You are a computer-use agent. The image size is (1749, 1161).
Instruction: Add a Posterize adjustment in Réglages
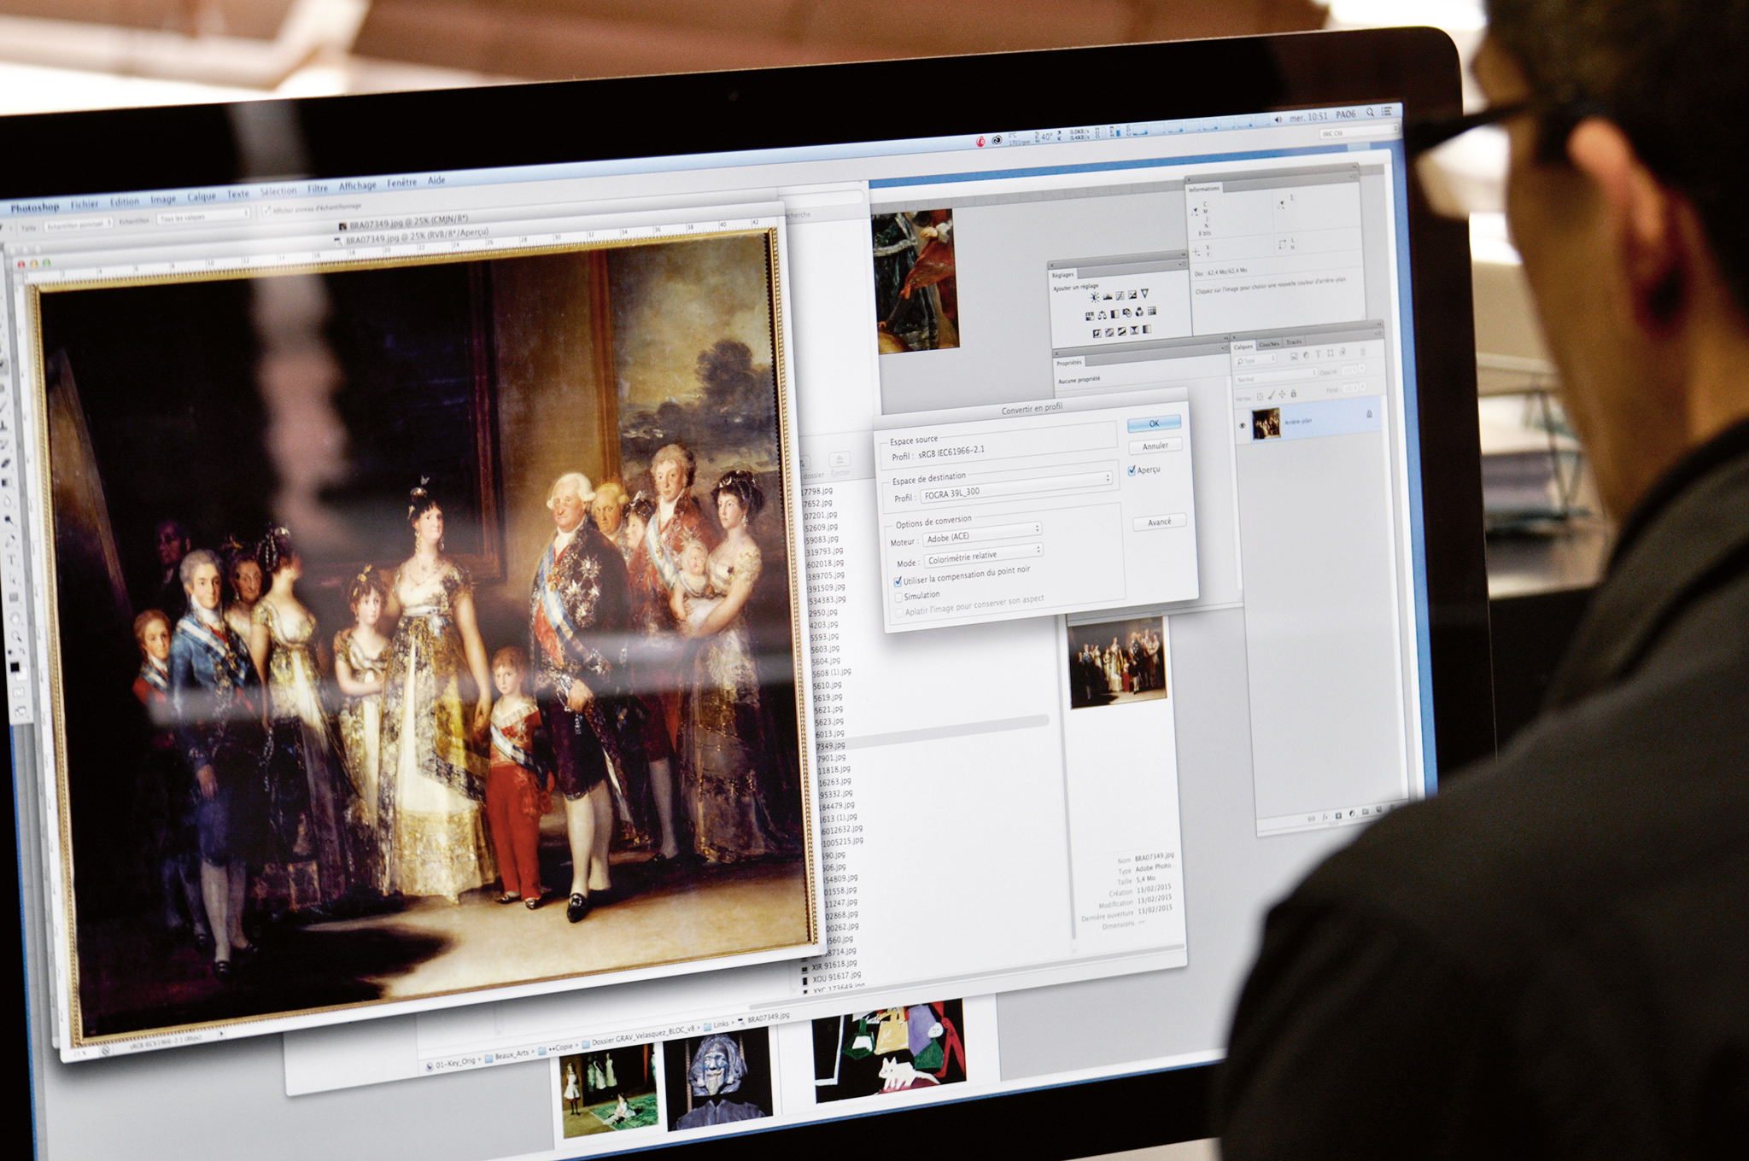(x=1109, y=332)
